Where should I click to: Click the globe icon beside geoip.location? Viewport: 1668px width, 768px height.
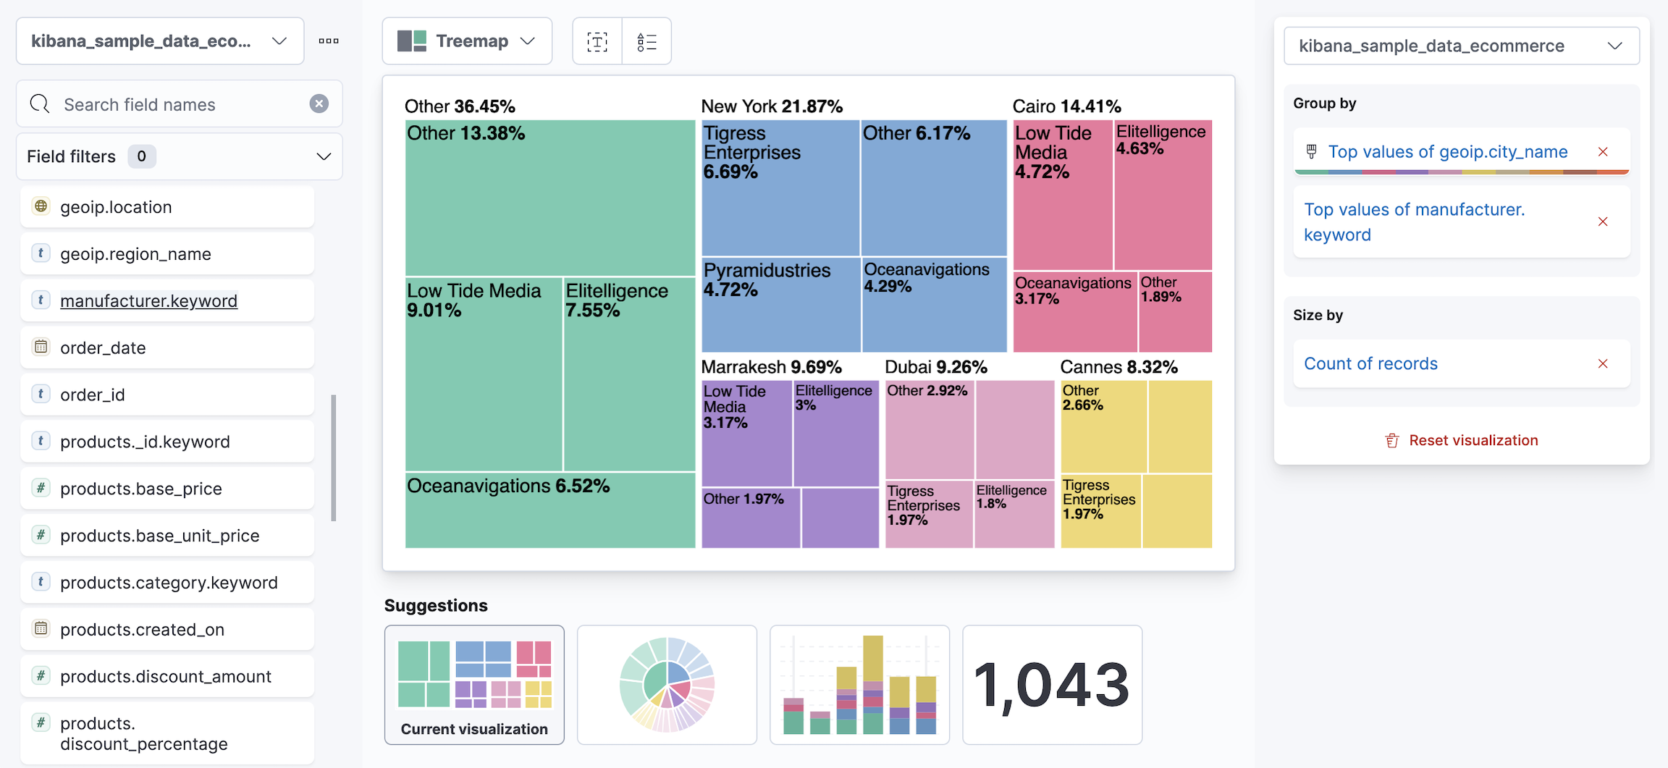pyautogui.click(x=41, y=206)
